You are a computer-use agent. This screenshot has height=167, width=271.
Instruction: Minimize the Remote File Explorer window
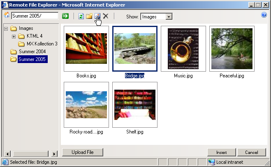(251, 5)
